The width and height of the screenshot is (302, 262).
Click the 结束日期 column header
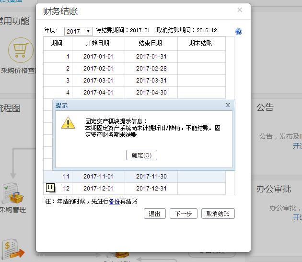coord(151,44)
